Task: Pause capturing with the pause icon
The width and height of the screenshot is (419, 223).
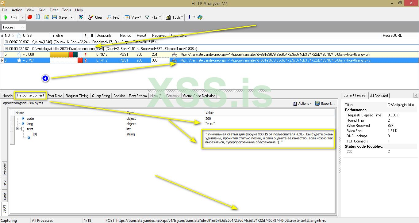Action: tap(38, 17)
